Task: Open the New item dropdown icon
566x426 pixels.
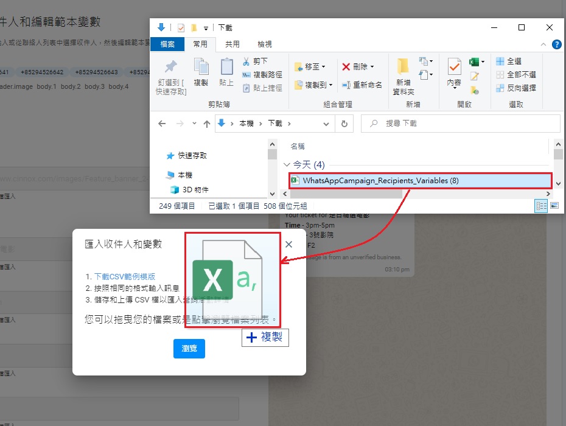Action: coord(425,61)
